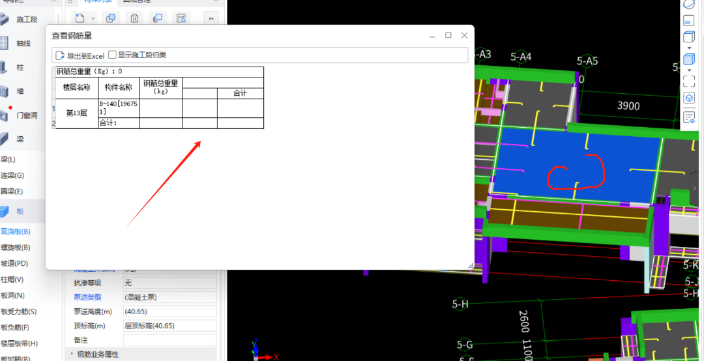Screen dimensions: 704x361
Task: Toggle 显示施工段归类 checkbox
Action: (112, 55)
